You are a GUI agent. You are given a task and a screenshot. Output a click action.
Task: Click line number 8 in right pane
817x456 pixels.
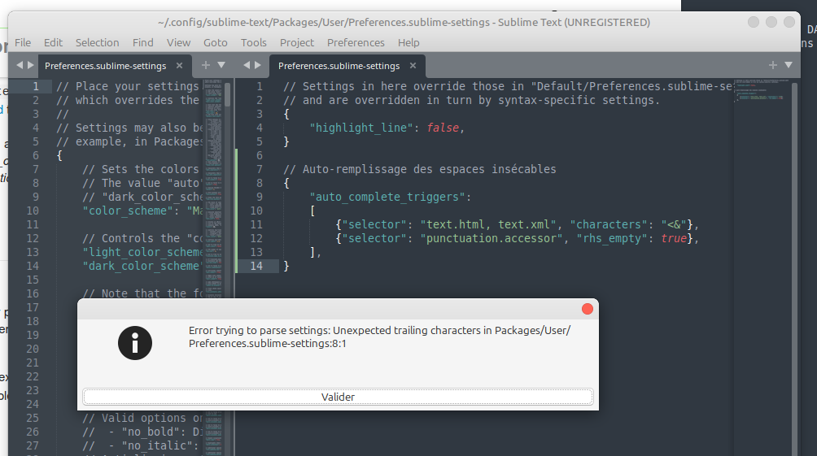[259, 183]
